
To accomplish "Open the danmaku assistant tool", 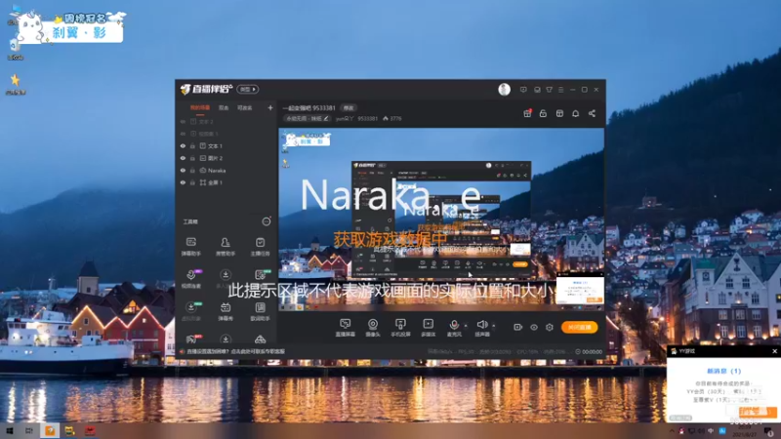I will pos(190,247).
